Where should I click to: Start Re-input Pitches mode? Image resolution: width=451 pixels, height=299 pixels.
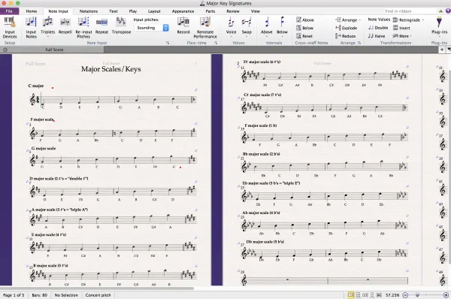pos(83,28)
